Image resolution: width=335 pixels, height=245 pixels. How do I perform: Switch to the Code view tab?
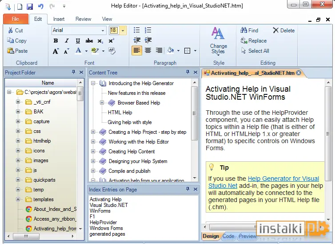[x=228, y=236]
